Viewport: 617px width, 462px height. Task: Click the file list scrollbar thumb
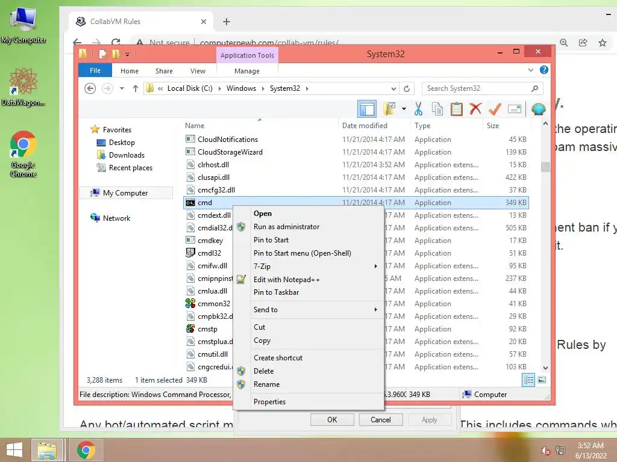[x=545, y=167]
